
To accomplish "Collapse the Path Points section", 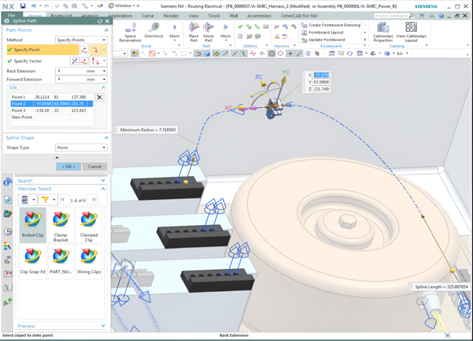I will pos(106,30).
